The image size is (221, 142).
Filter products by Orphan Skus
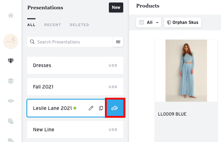[x=183, y=22]
